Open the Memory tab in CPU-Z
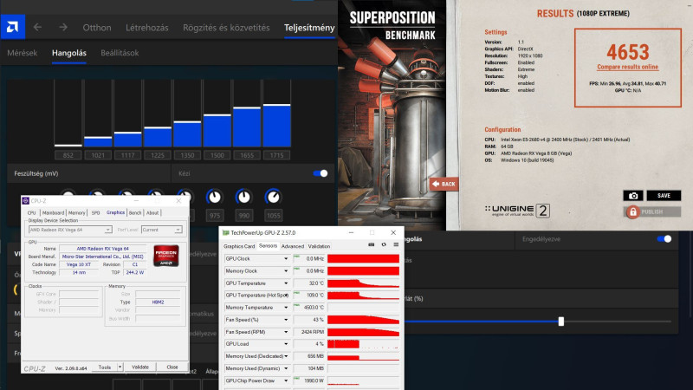 (x=76, y=212)
